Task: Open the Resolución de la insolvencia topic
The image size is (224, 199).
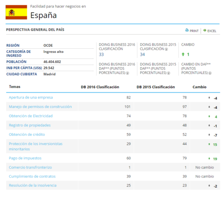Action: pyautogui.click(x=33, y=185)
